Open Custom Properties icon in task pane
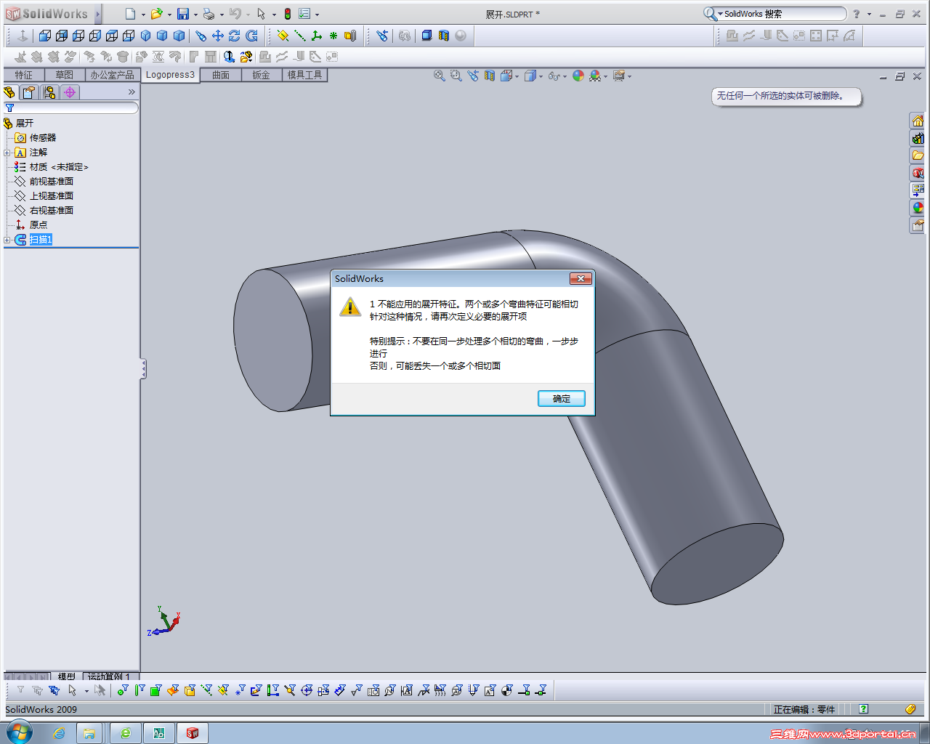 coord(918,225)
